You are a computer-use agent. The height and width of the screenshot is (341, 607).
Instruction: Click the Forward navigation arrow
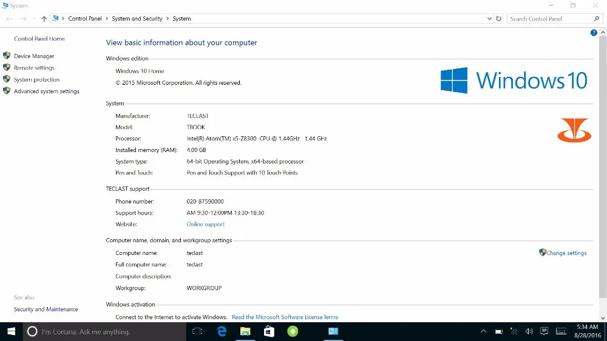point(23,19)
